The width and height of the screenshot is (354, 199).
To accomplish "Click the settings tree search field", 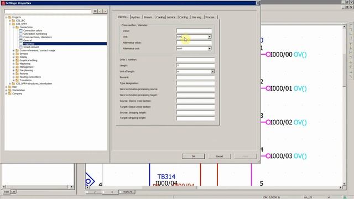I will tap(48, 11).
